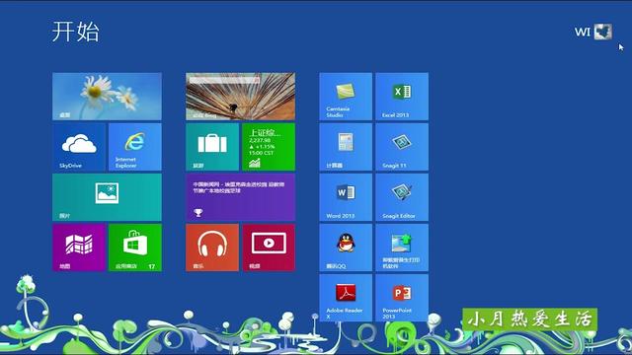This screenshot has height=355, width=632.
Task: Launch the orange Music headphones tile
Action: tap(212, 248)
